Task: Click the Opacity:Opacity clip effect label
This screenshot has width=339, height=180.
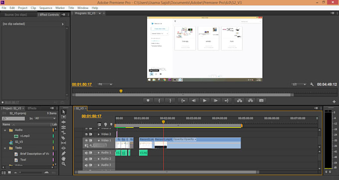Action: tap(184, 139)
